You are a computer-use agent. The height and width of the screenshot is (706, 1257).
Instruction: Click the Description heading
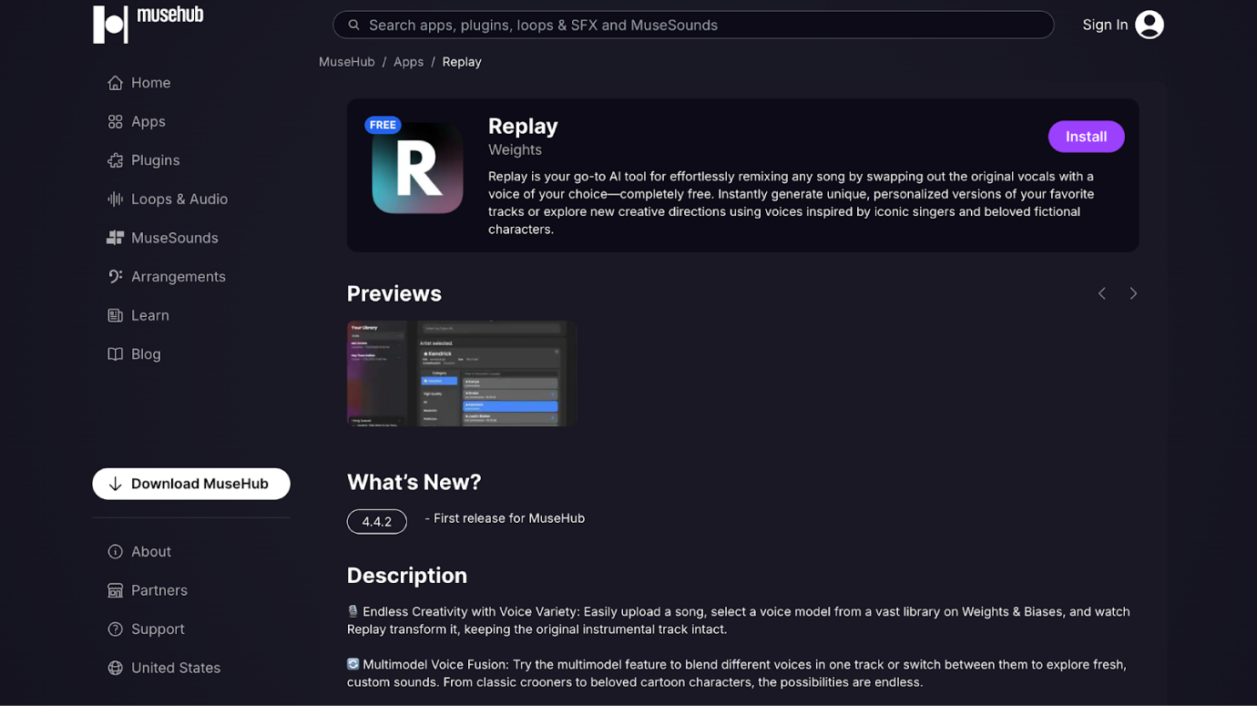[407, 576]
